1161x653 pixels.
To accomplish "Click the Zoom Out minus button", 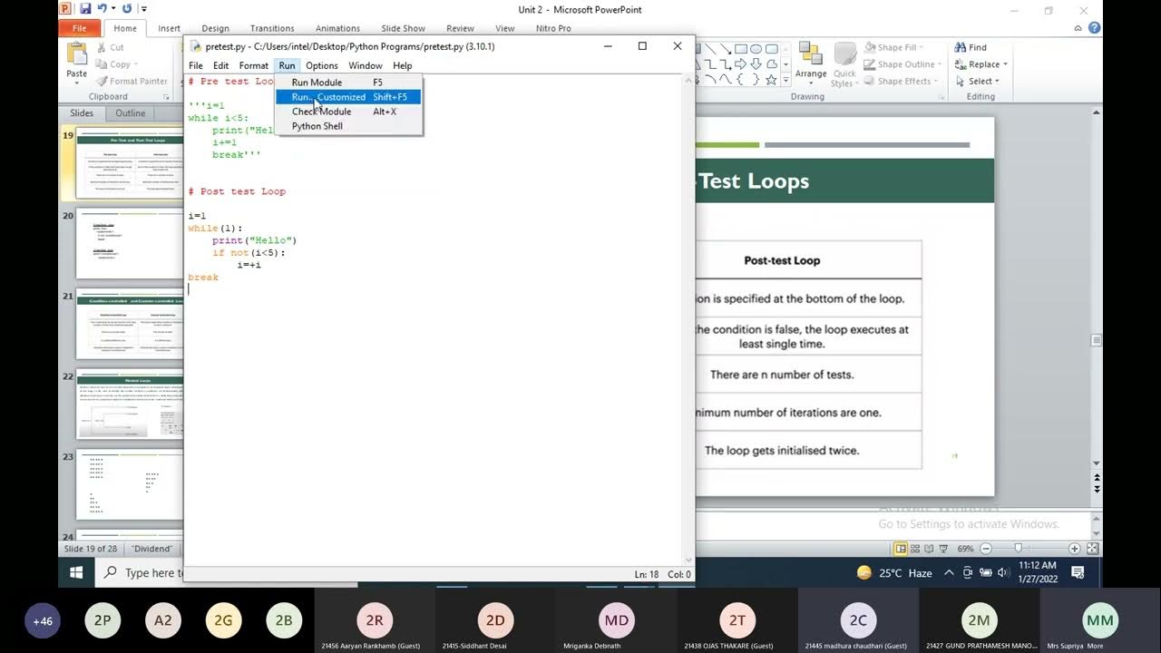I will (986, 549).
